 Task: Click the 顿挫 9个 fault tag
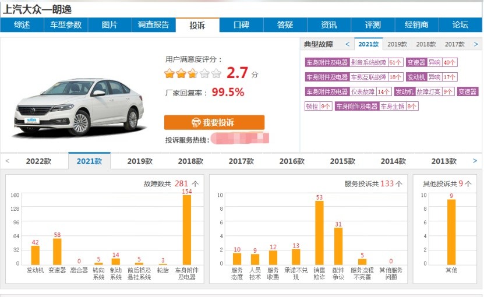click(318, 107)
